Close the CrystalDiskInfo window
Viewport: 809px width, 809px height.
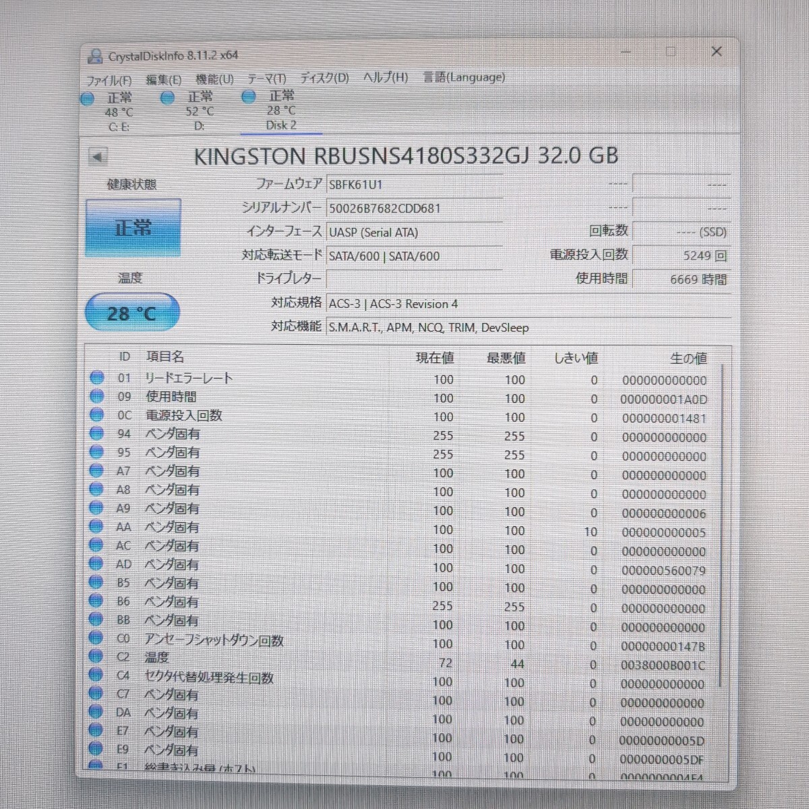tap(717, 51)
